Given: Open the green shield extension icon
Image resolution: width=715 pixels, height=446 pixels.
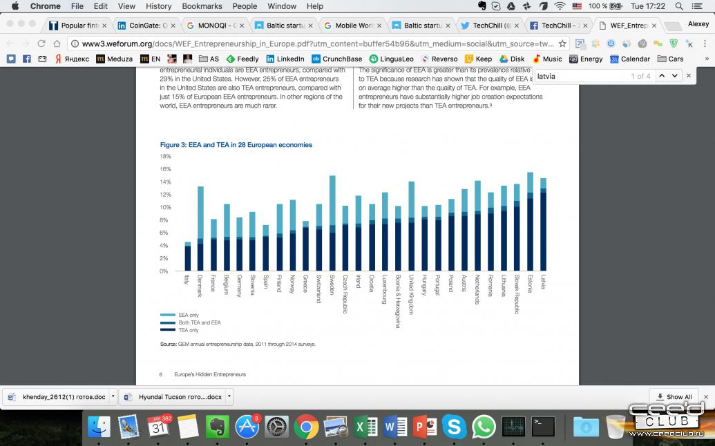Looking at the screenshot, I should click(674, 43).
